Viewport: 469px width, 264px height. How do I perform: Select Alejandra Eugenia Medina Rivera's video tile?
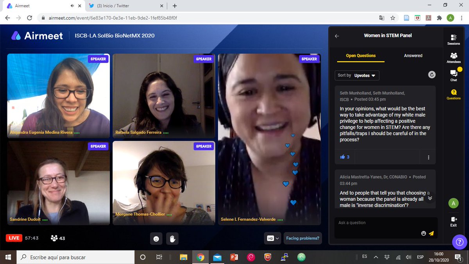click(x=58, y=96)
